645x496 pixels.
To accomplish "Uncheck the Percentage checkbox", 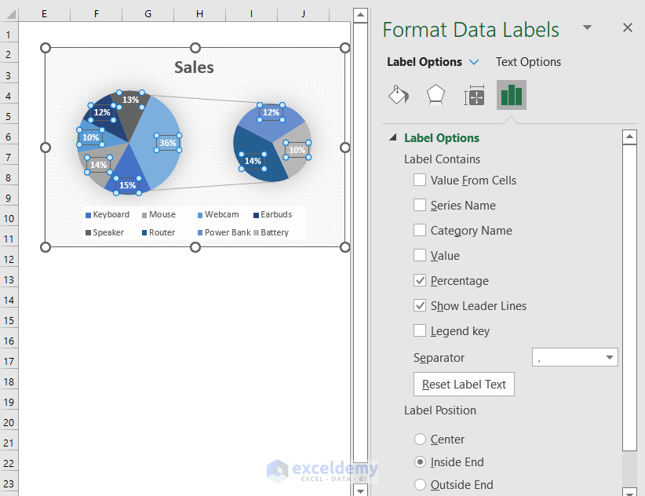I will click(420, 280).
